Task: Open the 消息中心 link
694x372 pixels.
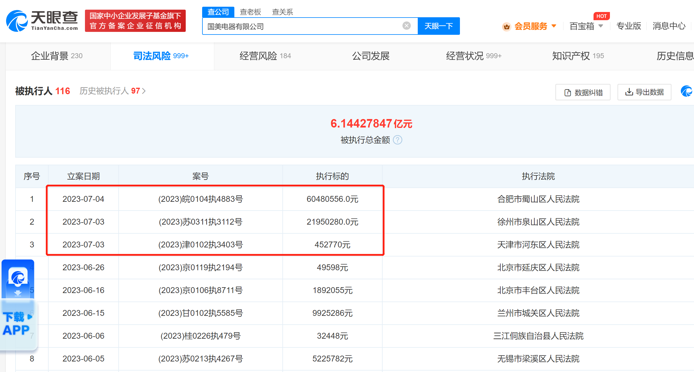Action: coord(669,26)
